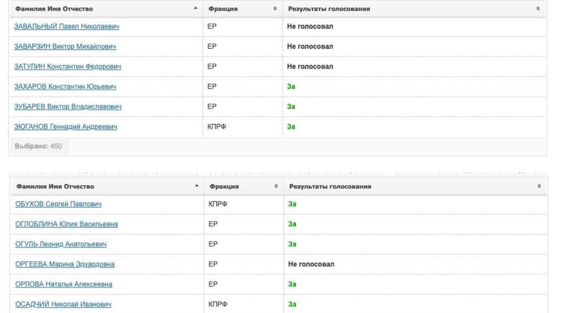564x313 pixels.
Task: Sort by upper Фамилия Имя Отчество header
Action: click(x=54, y=8)
